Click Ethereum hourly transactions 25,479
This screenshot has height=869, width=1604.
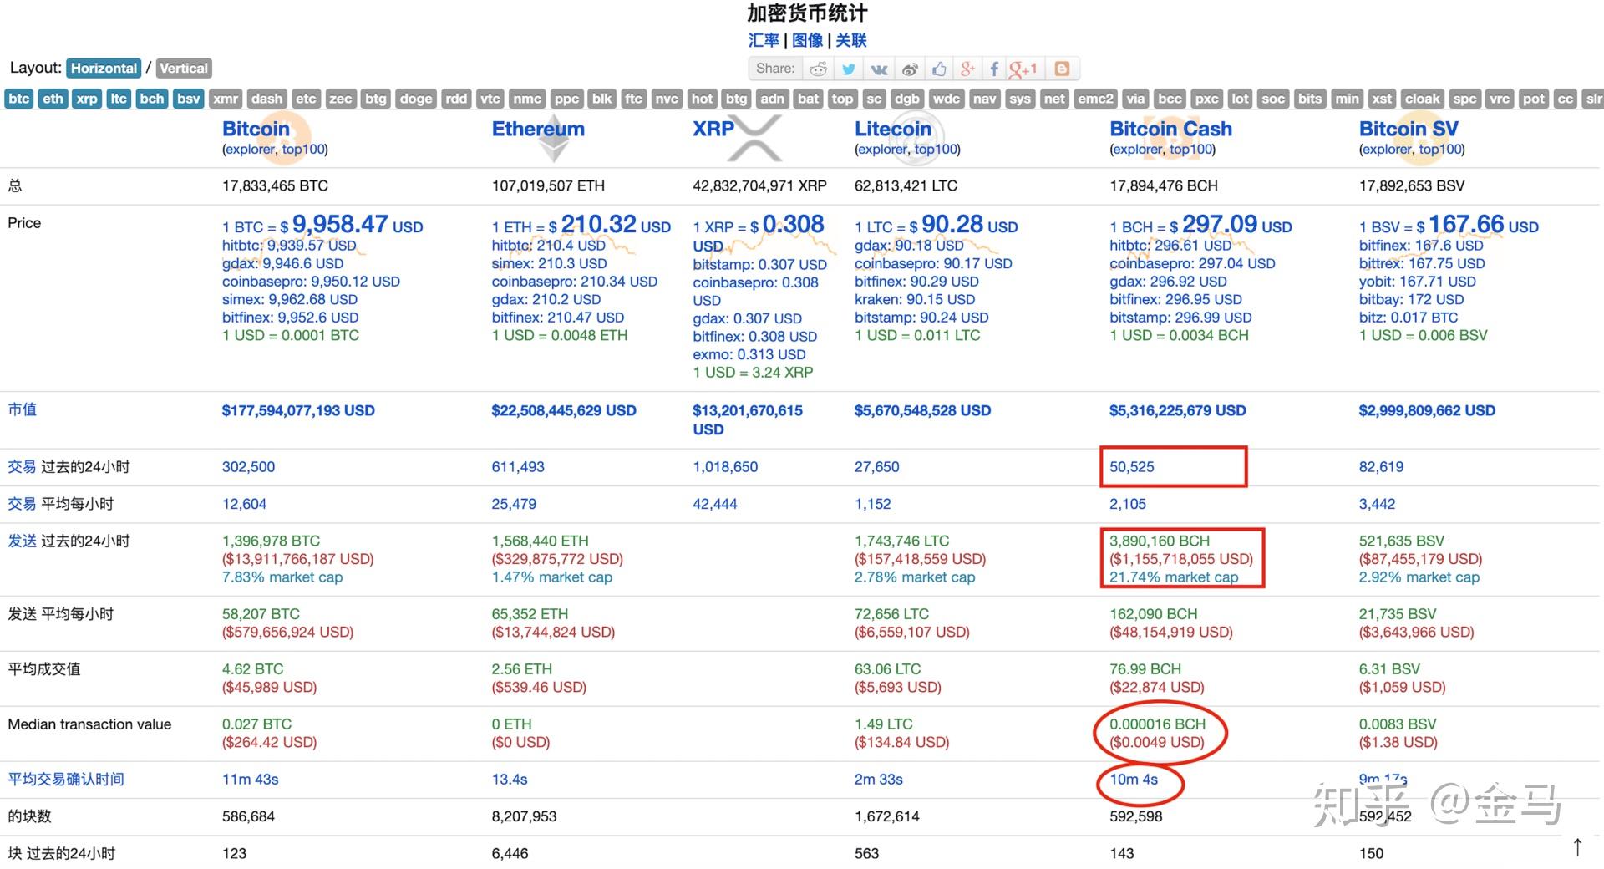[x=514, y=504]
